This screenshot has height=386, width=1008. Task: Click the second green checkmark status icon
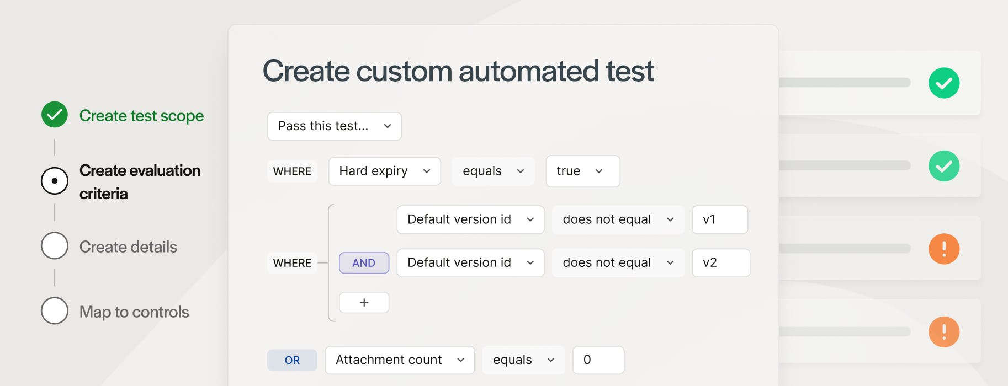pyautogui.click(x=944, y=166)
